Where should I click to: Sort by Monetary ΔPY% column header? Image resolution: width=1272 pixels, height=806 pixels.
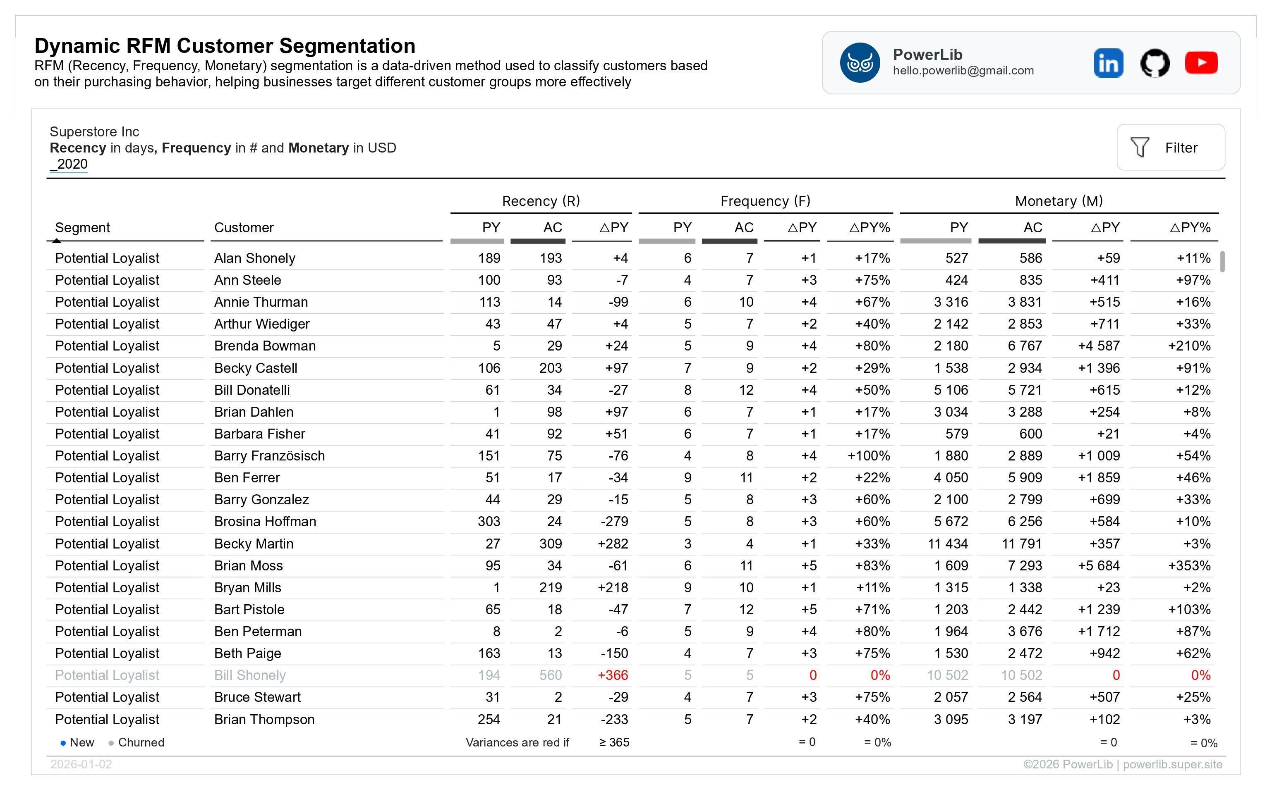coord(1190,227)
